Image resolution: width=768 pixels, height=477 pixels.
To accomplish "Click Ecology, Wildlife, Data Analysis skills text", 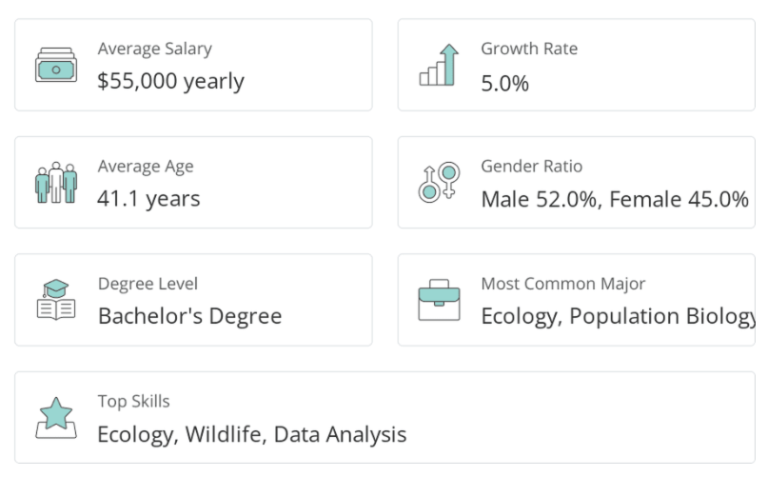I will tap(251, 434).
